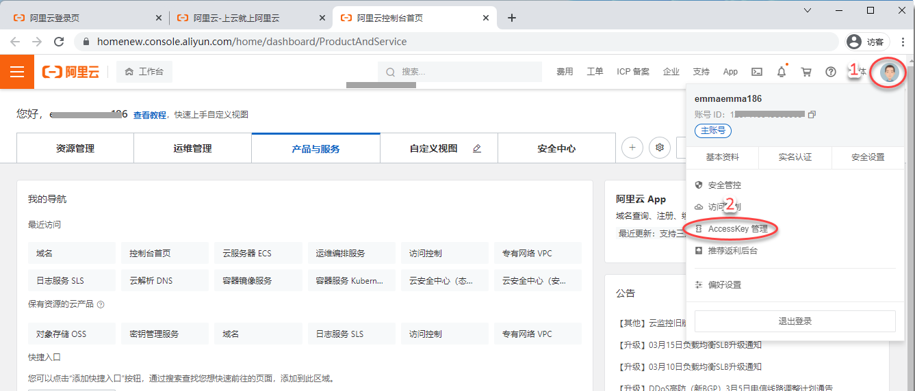Open the App menu in header
The image size is (915, 391).
pyautogui.click(x=731, y=72)
